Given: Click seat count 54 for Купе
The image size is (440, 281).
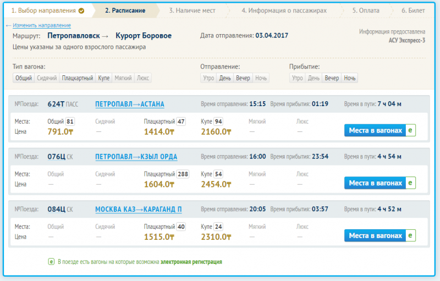Looking at the screenshot, I should tap(218, 174).
